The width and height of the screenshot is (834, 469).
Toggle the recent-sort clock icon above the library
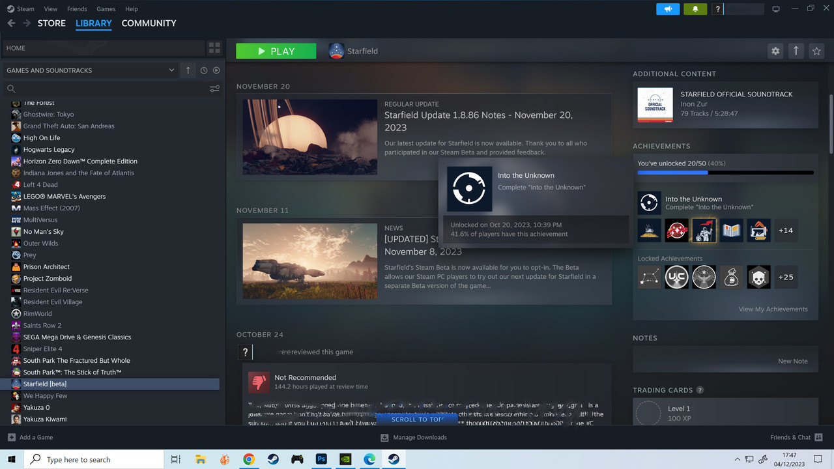(x=203, y=70)
